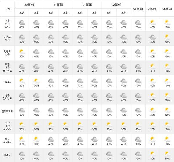The image size is (174, 162).
Task: Click 20% value for 부산 울산 경상남도 04일(월)
Action: click(153, 130)
